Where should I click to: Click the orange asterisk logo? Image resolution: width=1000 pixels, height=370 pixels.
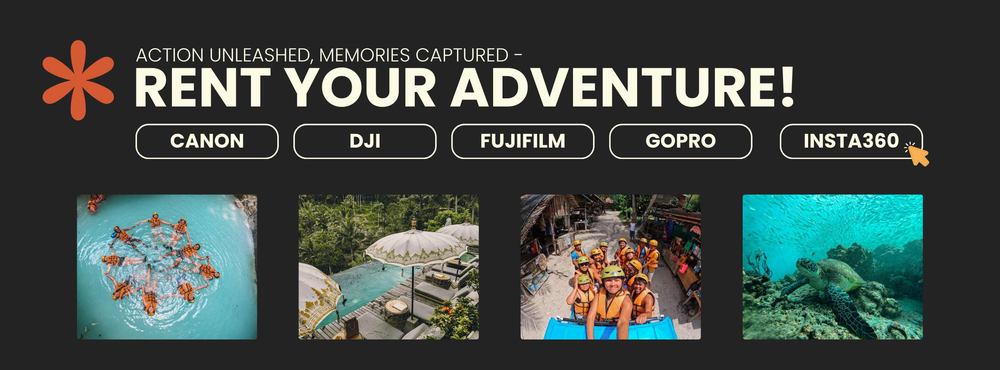[78, 80]
